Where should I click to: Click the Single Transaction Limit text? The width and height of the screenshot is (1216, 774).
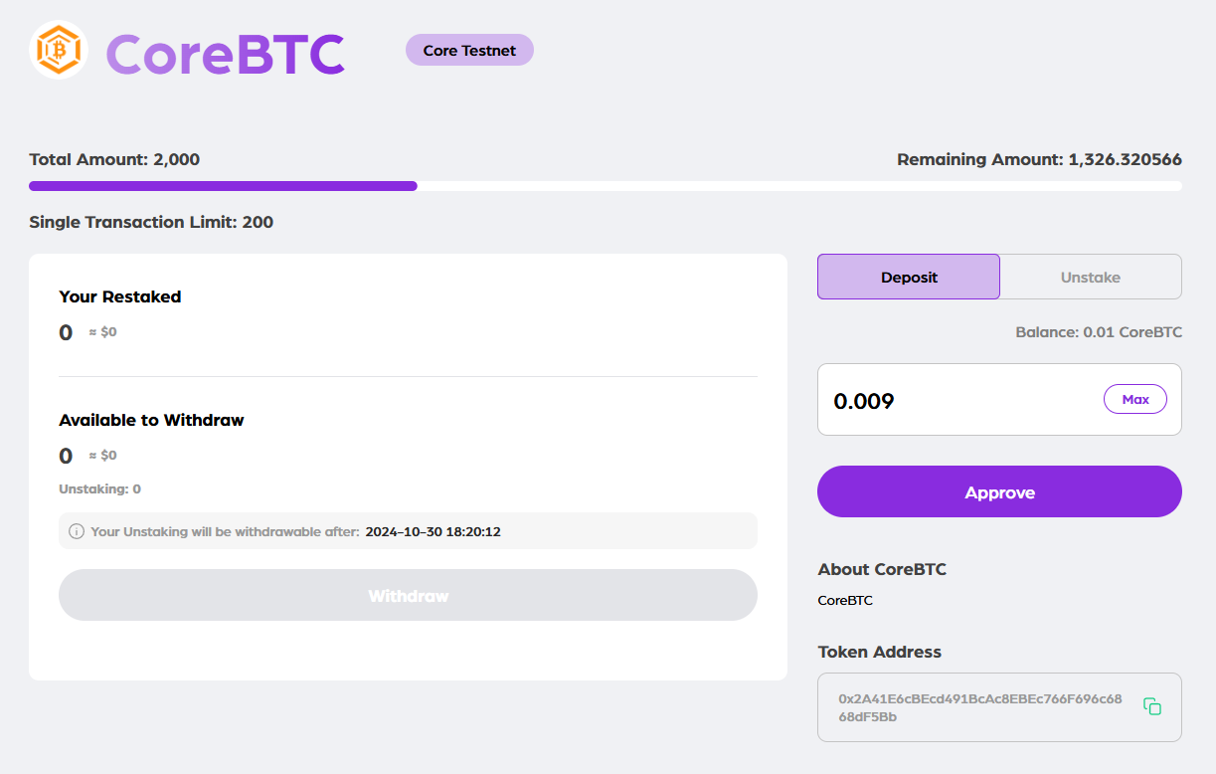pos(151,222)
